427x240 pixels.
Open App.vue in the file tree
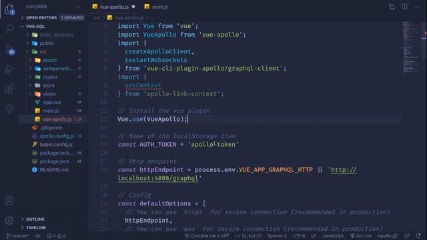click(52, 102)
